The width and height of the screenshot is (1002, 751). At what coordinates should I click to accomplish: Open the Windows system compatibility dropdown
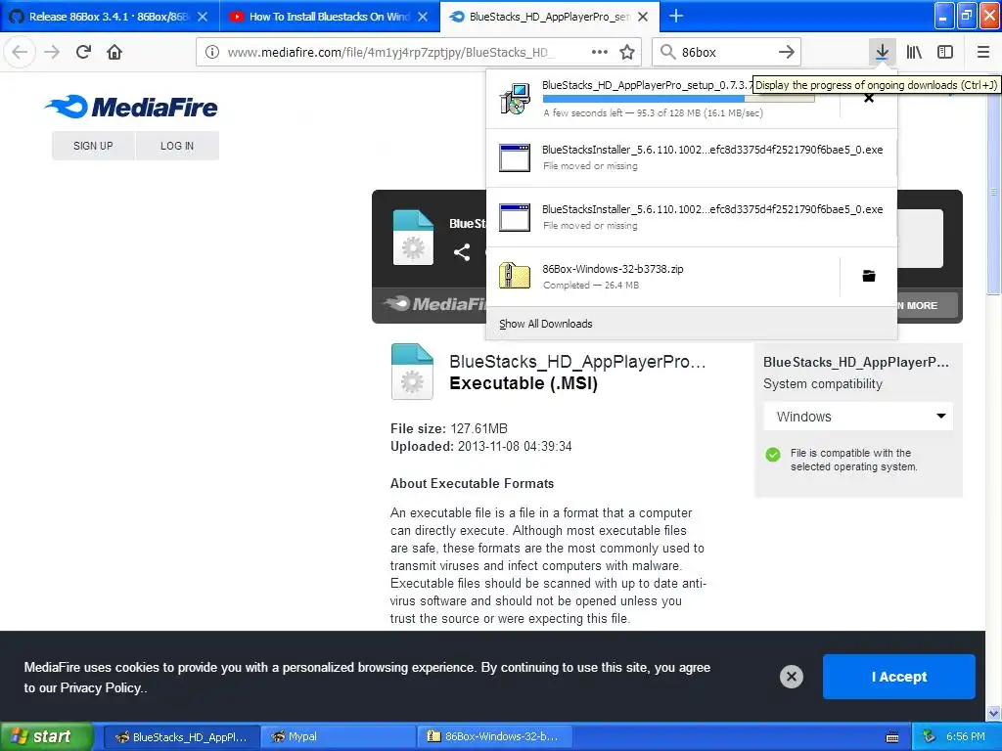[x=858, y=417]
